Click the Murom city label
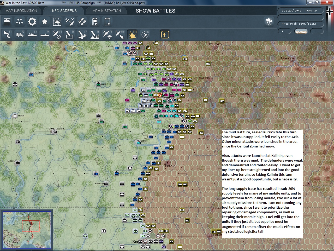This screenshot has height=251, width=334. pos(244,94)
